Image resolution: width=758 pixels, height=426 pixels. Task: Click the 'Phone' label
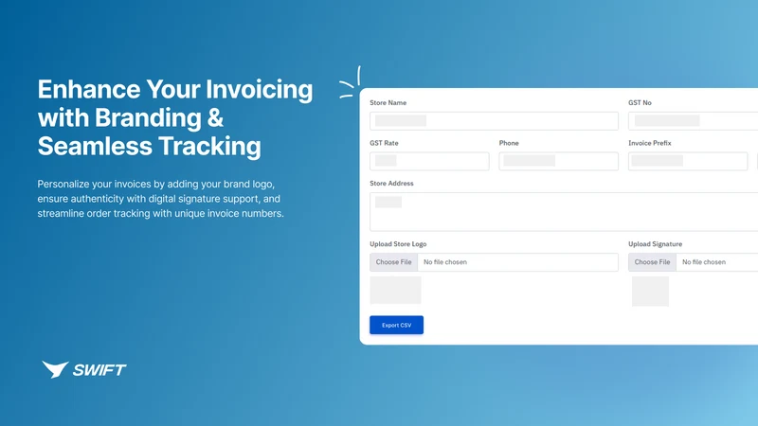pyautogui.click(x=509, y=143)
